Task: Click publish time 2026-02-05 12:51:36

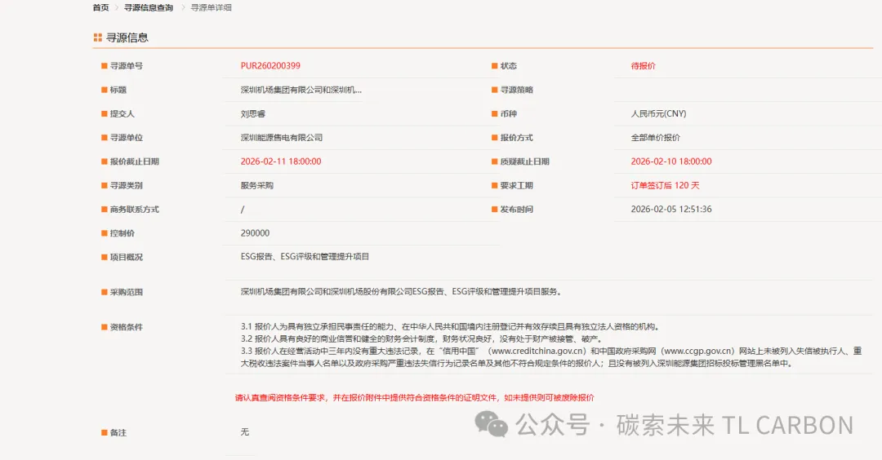Action: tap(671, 209)
